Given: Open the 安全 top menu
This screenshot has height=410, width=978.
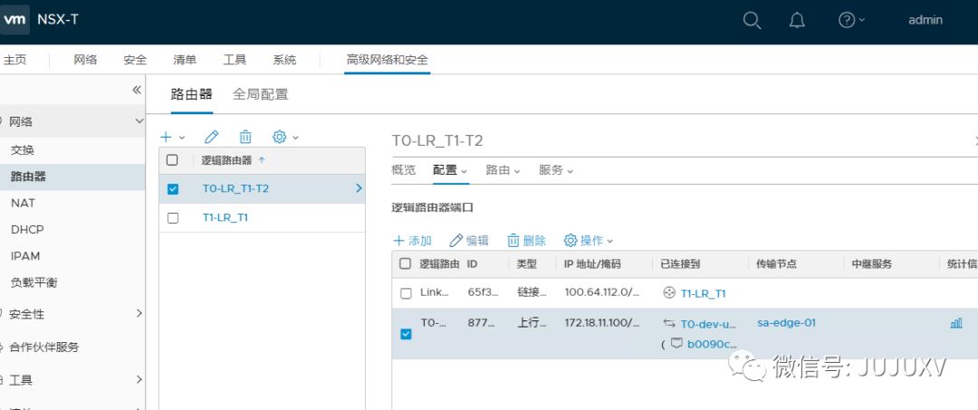Looking at the screenshot, I should (x=135, y=60).
